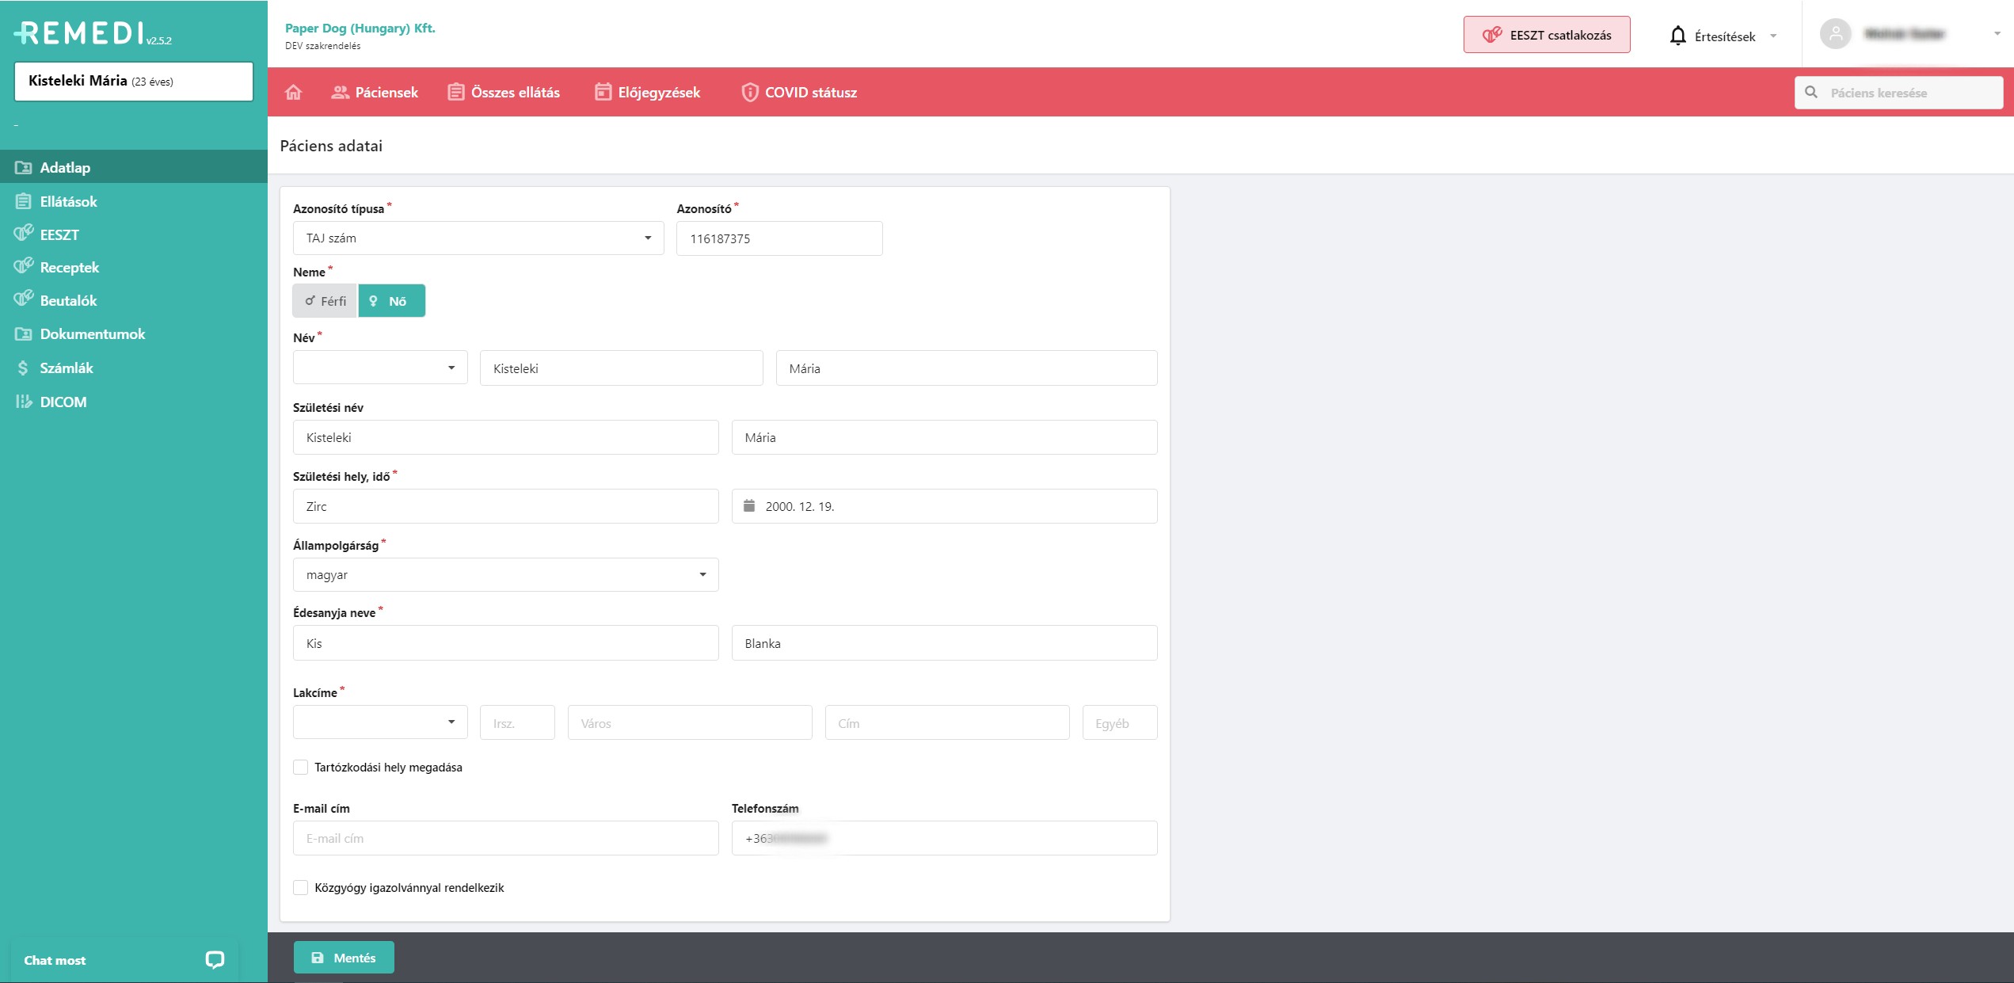Open the name title prefix dropdown

coord(380,368)
